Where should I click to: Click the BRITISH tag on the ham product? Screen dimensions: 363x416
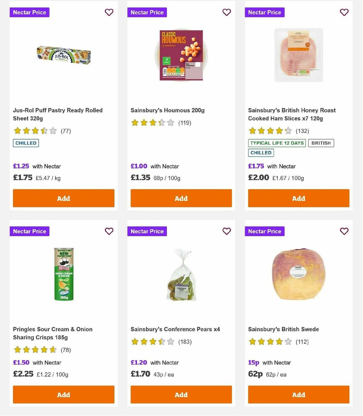coord(321,143)
